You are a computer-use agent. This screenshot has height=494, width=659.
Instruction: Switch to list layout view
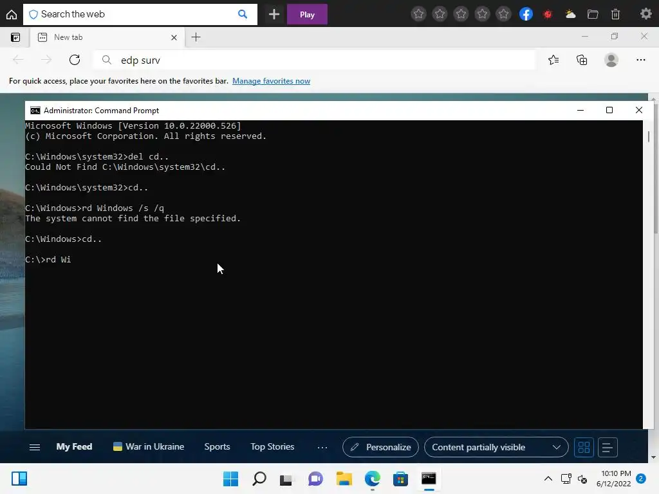click(608, 448)
